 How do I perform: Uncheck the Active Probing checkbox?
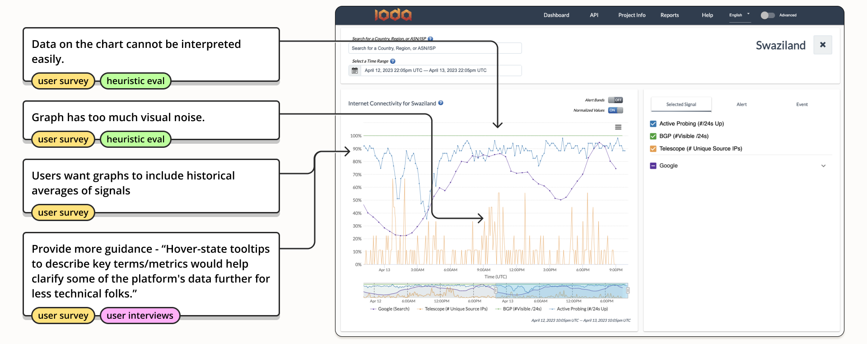click(x=653, y=124)
